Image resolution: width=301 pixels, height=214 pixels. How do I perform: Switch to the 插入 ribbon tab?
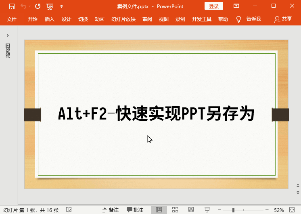click(x=49, y=19)
